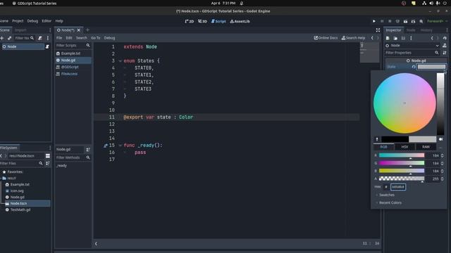Click the instantiate child scene link icon

click(9, 38)
